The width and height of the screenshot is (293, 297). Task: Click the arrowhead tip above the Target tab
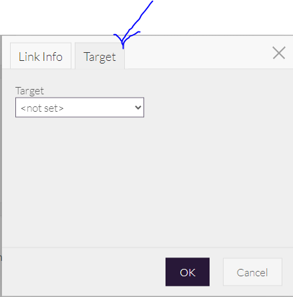[x=123, y=47]
